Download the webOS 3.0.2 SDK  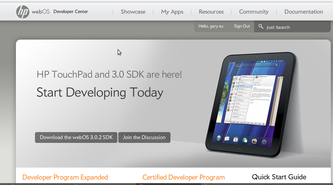tap(76, 137)
